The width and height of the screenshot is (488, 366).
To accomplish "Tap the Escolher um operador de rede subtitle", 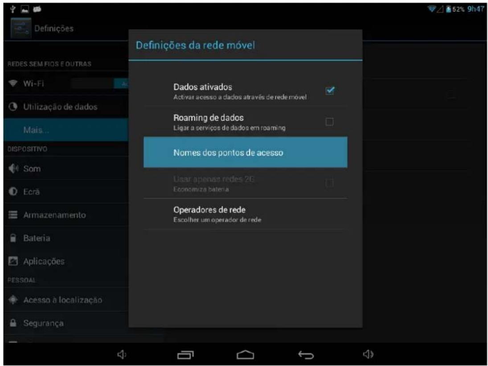I will tap(217, 220).
